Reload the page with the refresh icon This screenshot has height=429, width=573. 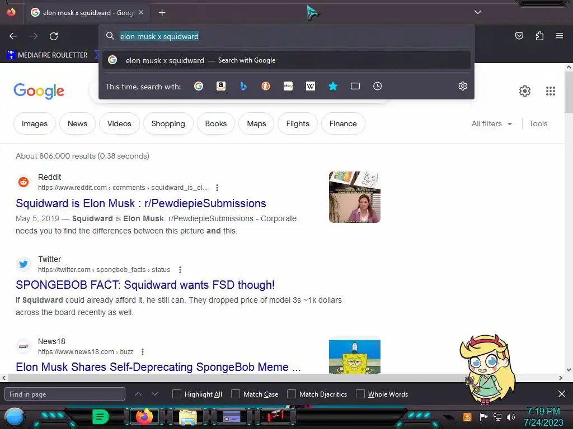click(x=54, y=36)
